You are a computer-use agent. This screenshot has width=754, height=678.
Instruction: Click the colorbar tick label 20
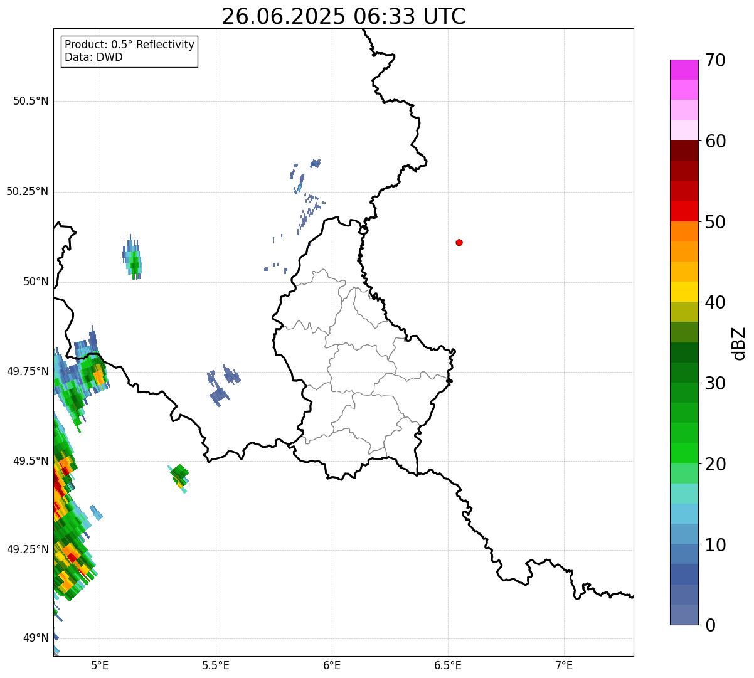[715, 464]
